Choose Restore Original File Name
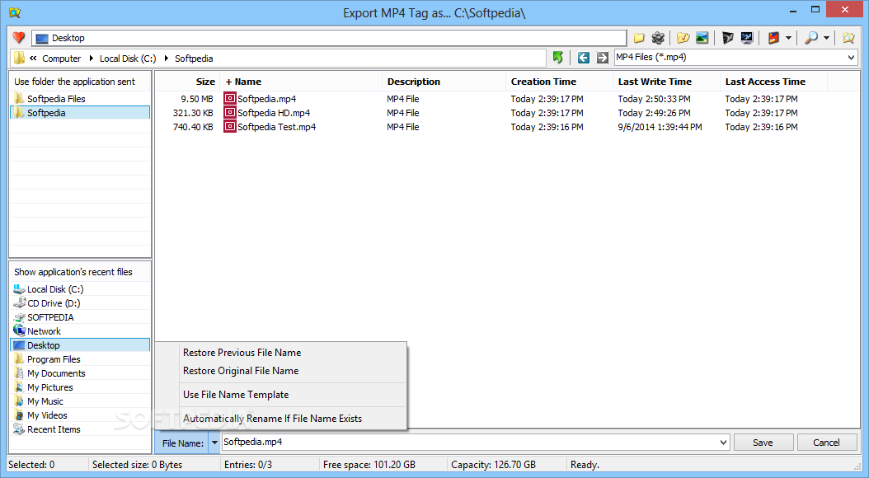Viewport: 869px width, 478px height. [241, 371]
